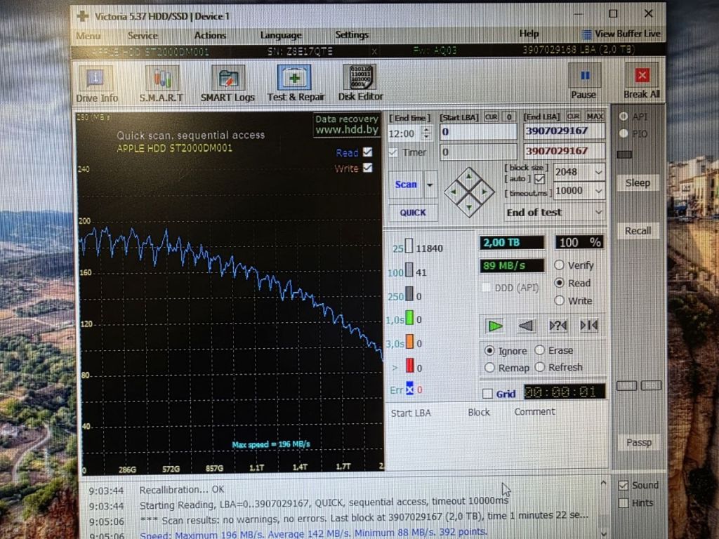719x539 pixels.
Task: Switch to Test & Repair
Action: (296, 84)
